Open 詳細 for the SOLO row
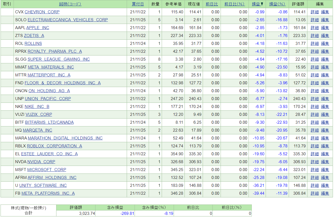 pos(315,20)
